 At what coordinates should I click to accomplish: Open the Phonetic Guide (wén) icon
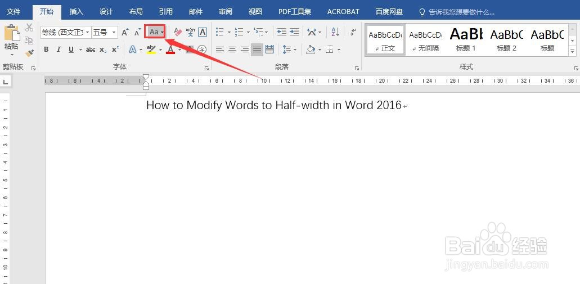[190, 32]
